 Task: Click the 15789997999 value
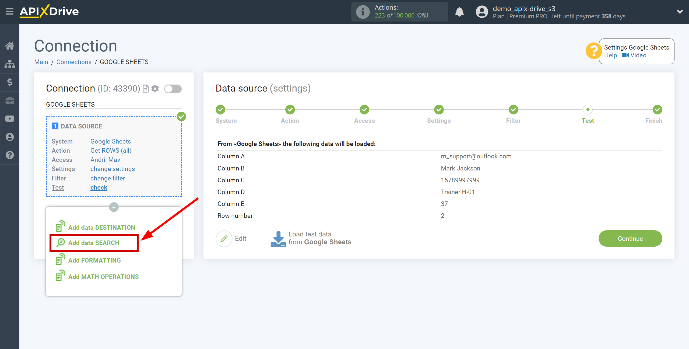click(460, 180)
